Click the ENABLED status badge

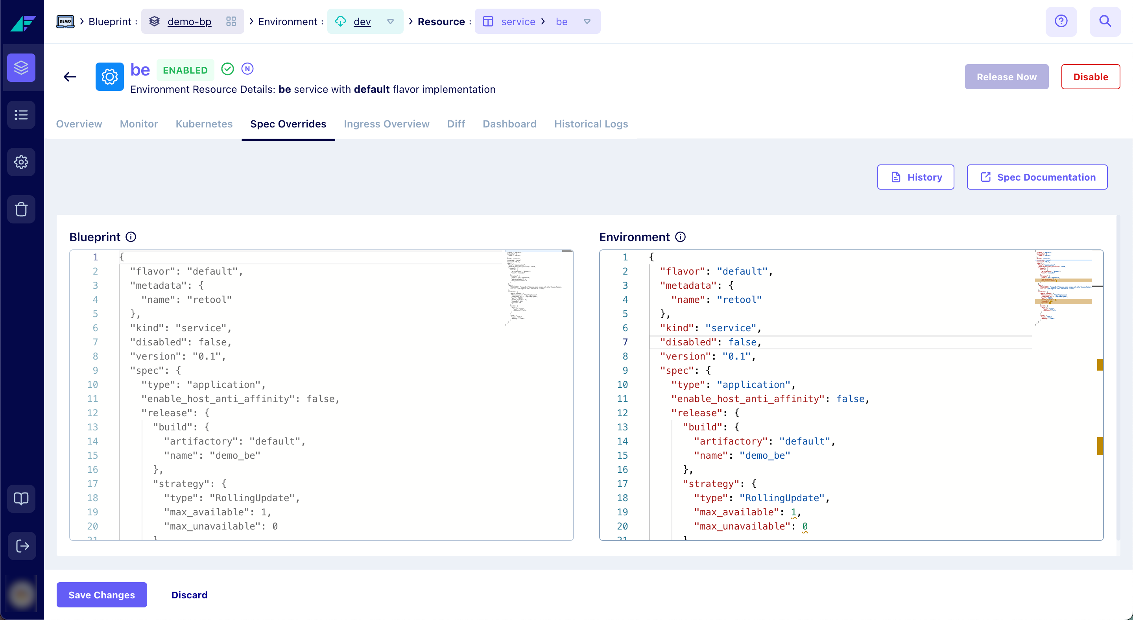click(185, 70)
